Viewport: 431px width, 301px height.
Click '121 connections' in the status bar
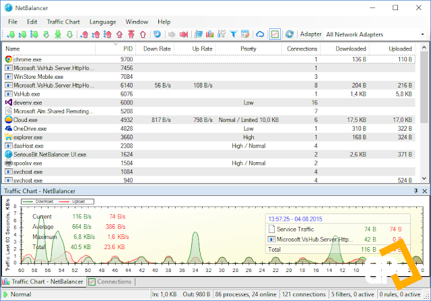click(x=304, y=294)
